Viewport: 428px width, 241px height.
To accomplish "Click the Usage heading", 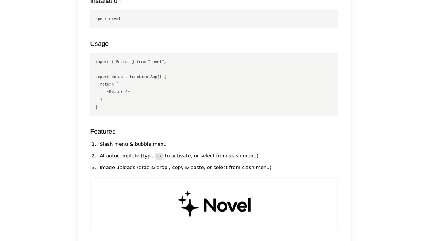I will tap(99, 44).
